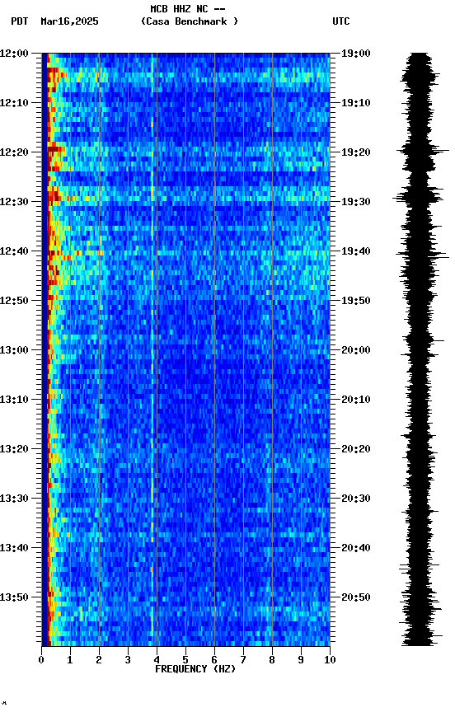Click the 19:00 UTC time label
Screen dimensions: 455x712
coord(356,54)
